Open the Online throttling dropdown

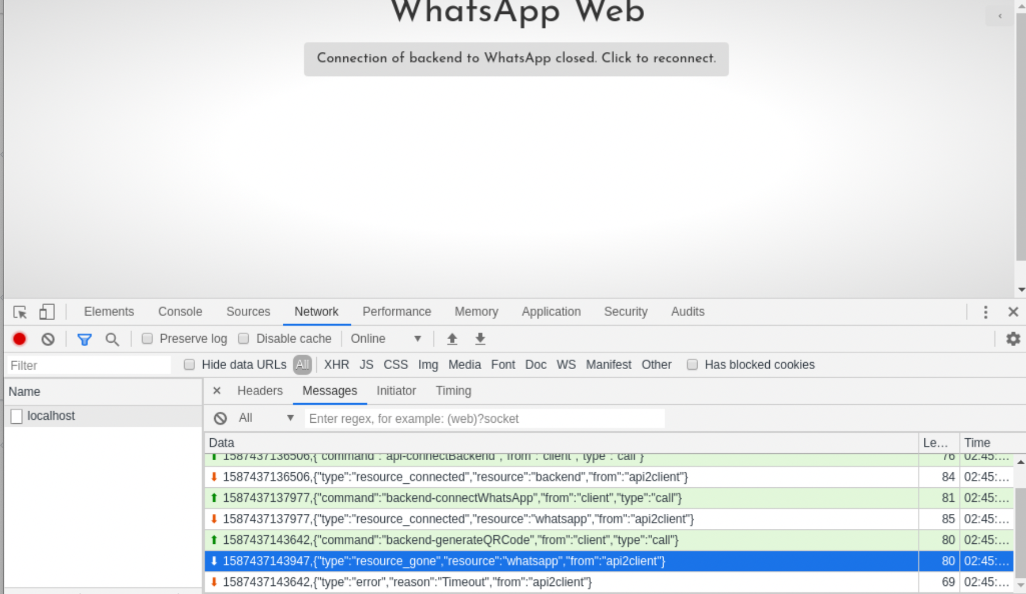(x=386, y=339)
